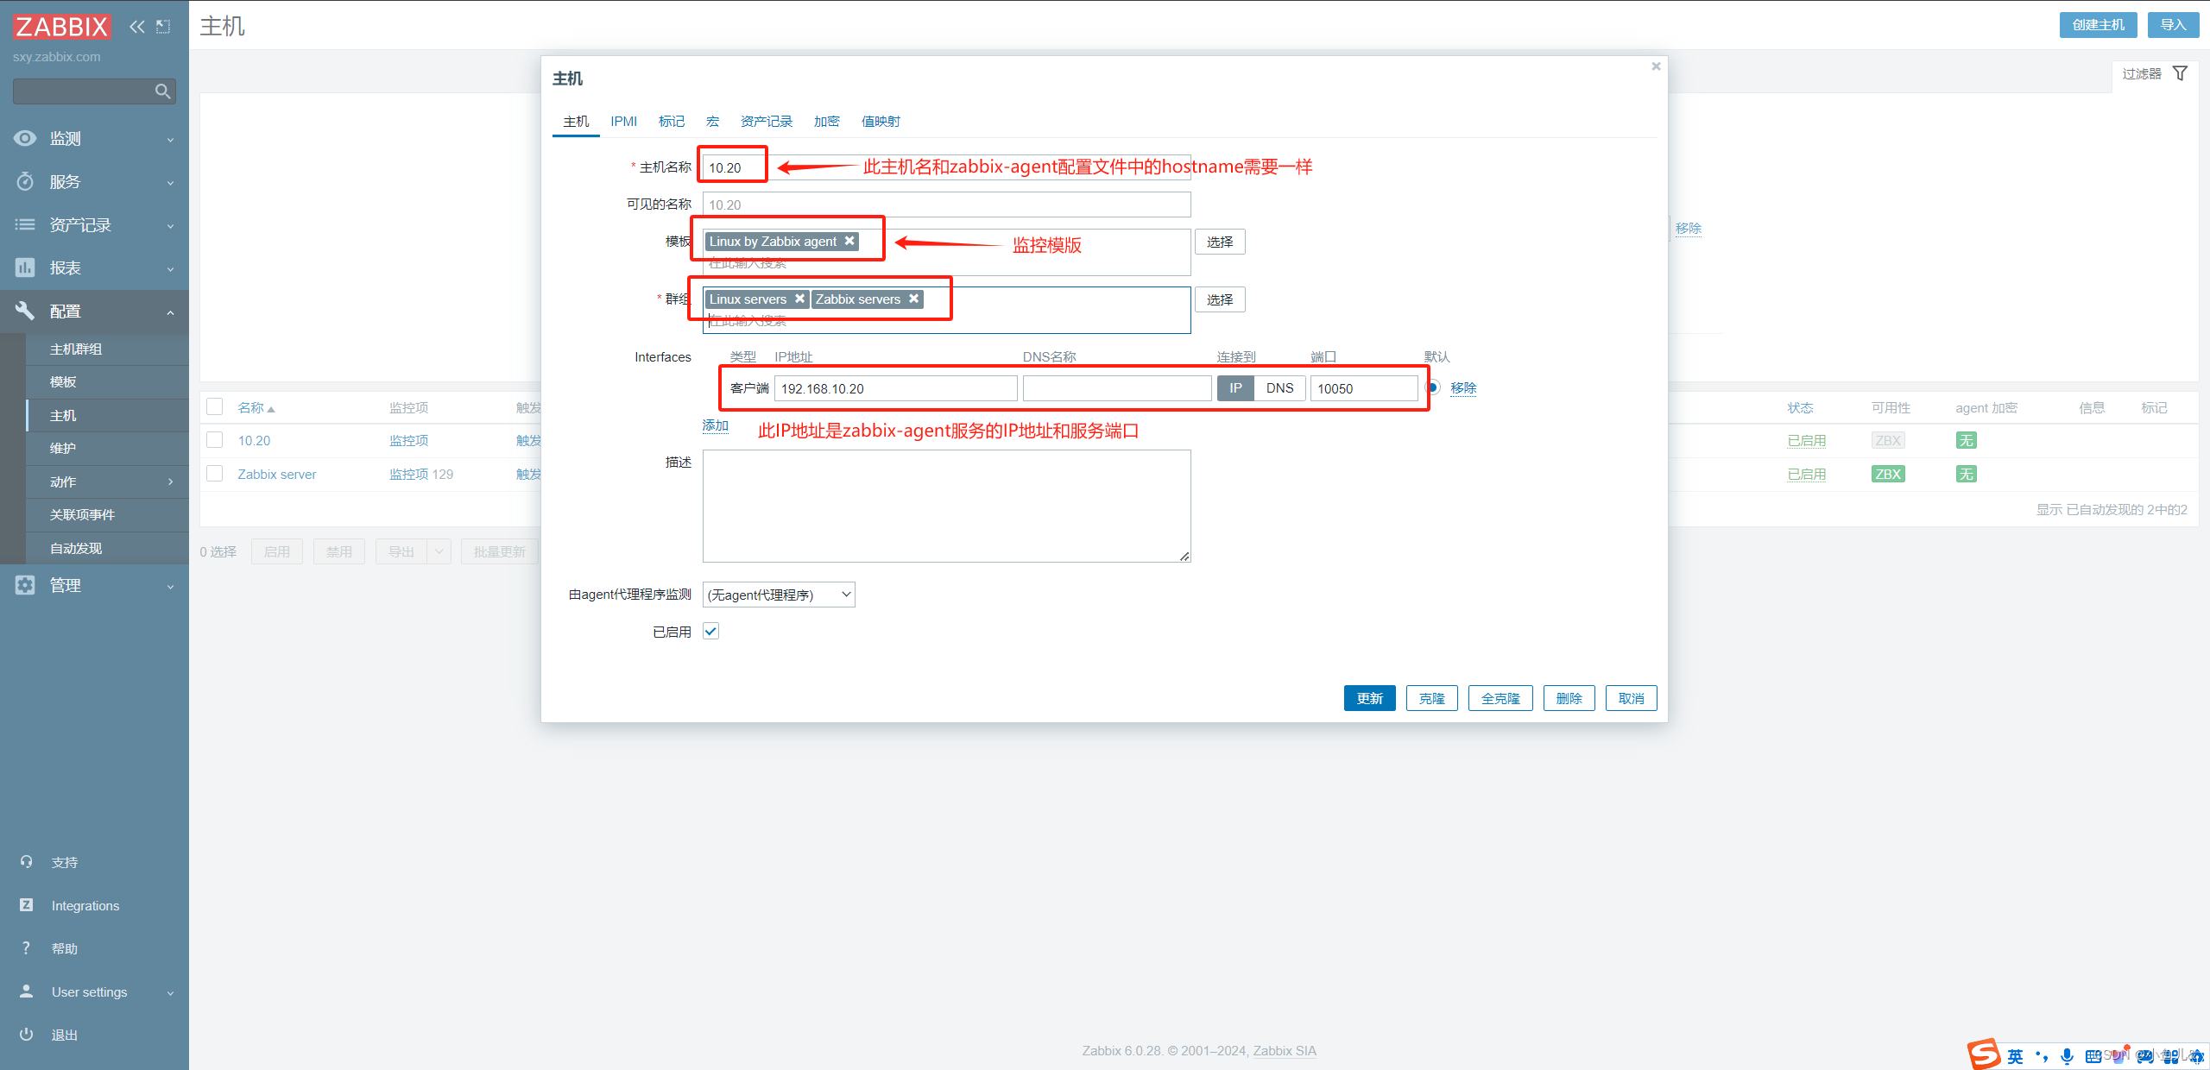Click the Create host (创建主机) button

pos(2098,25)
